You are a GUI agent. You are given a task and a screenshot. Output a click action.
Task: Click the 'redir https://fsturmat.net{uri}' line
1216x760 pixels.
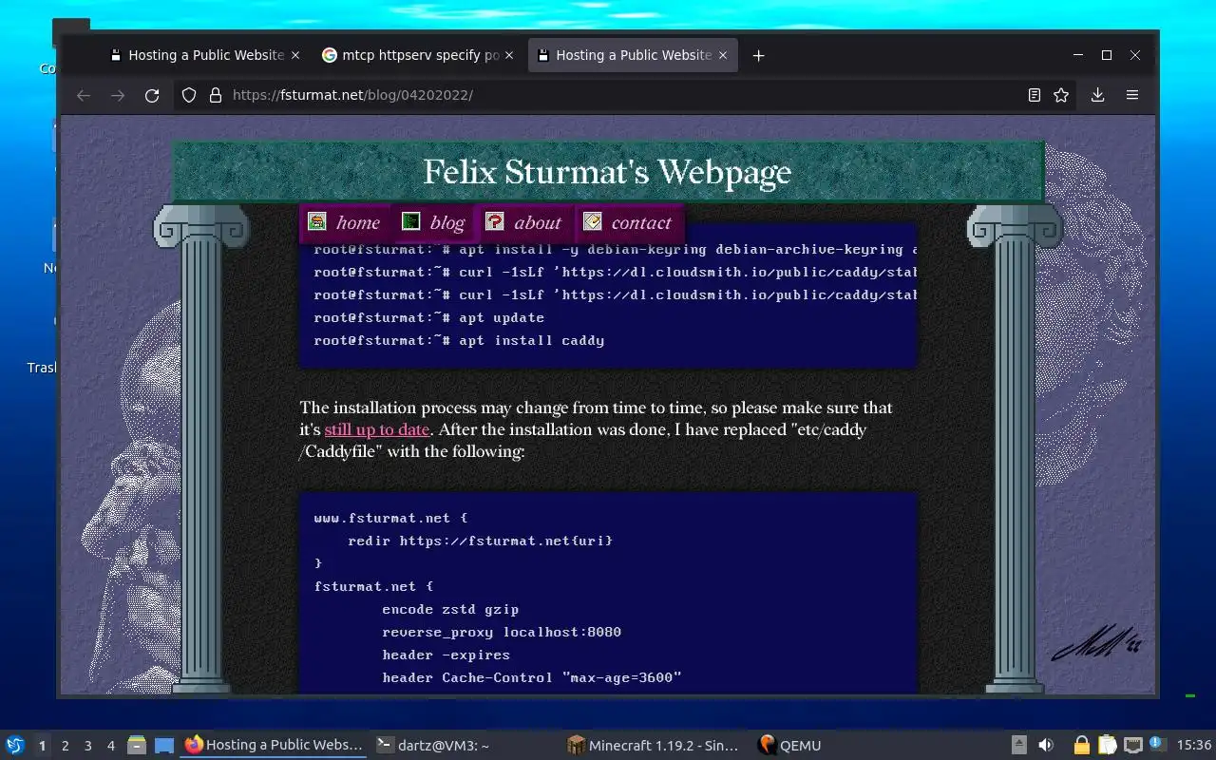(x=481, y=541)
